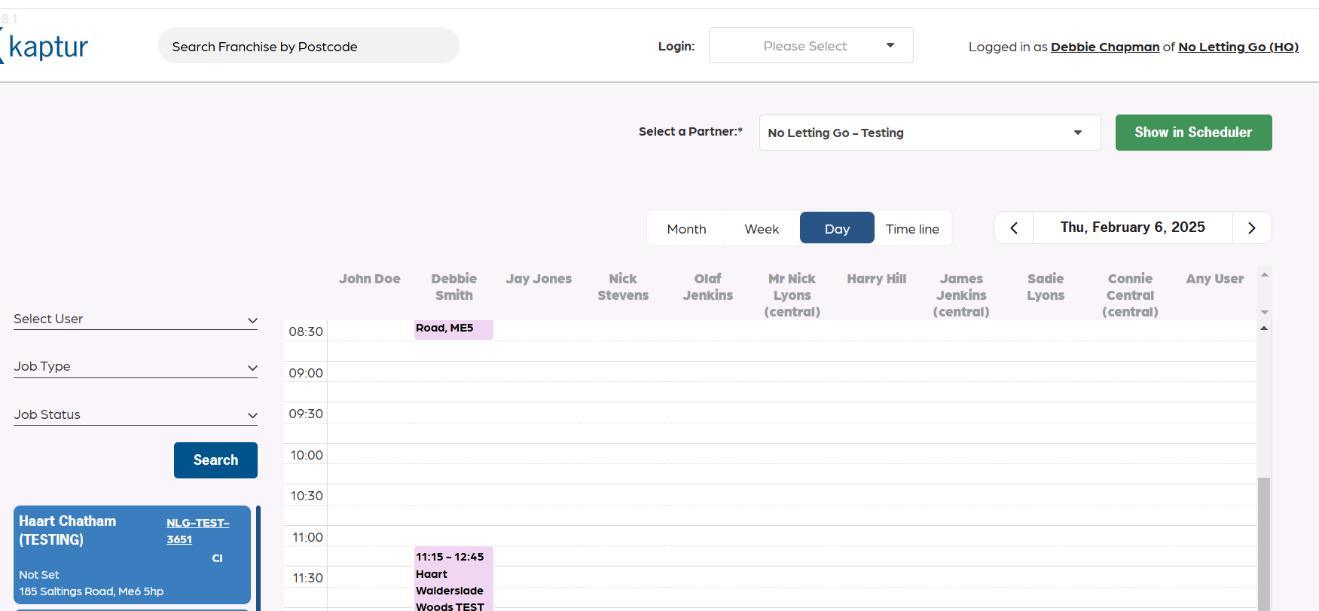This screenshot has width=1319, height=611.
Task: Open job link NLG-TEST-3651
Action: (x=197, y=531)
